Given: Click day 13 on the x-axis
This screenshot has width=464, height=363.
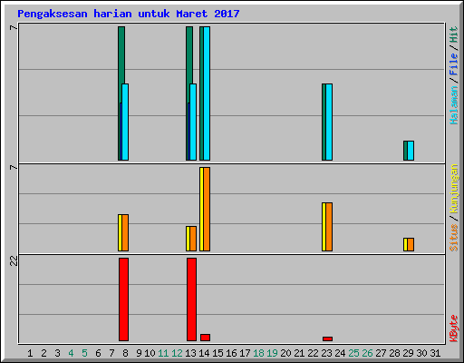Looking at the screenshot, I should [190, 353].
